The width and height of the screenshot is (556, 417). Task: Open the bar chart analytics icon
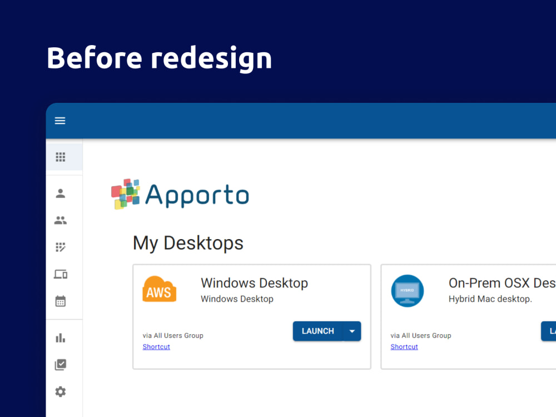[x=60, y=338]
